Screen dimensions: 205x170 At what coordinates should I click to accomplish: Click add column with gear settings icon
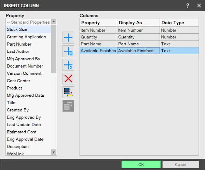(x=68, y=51)
